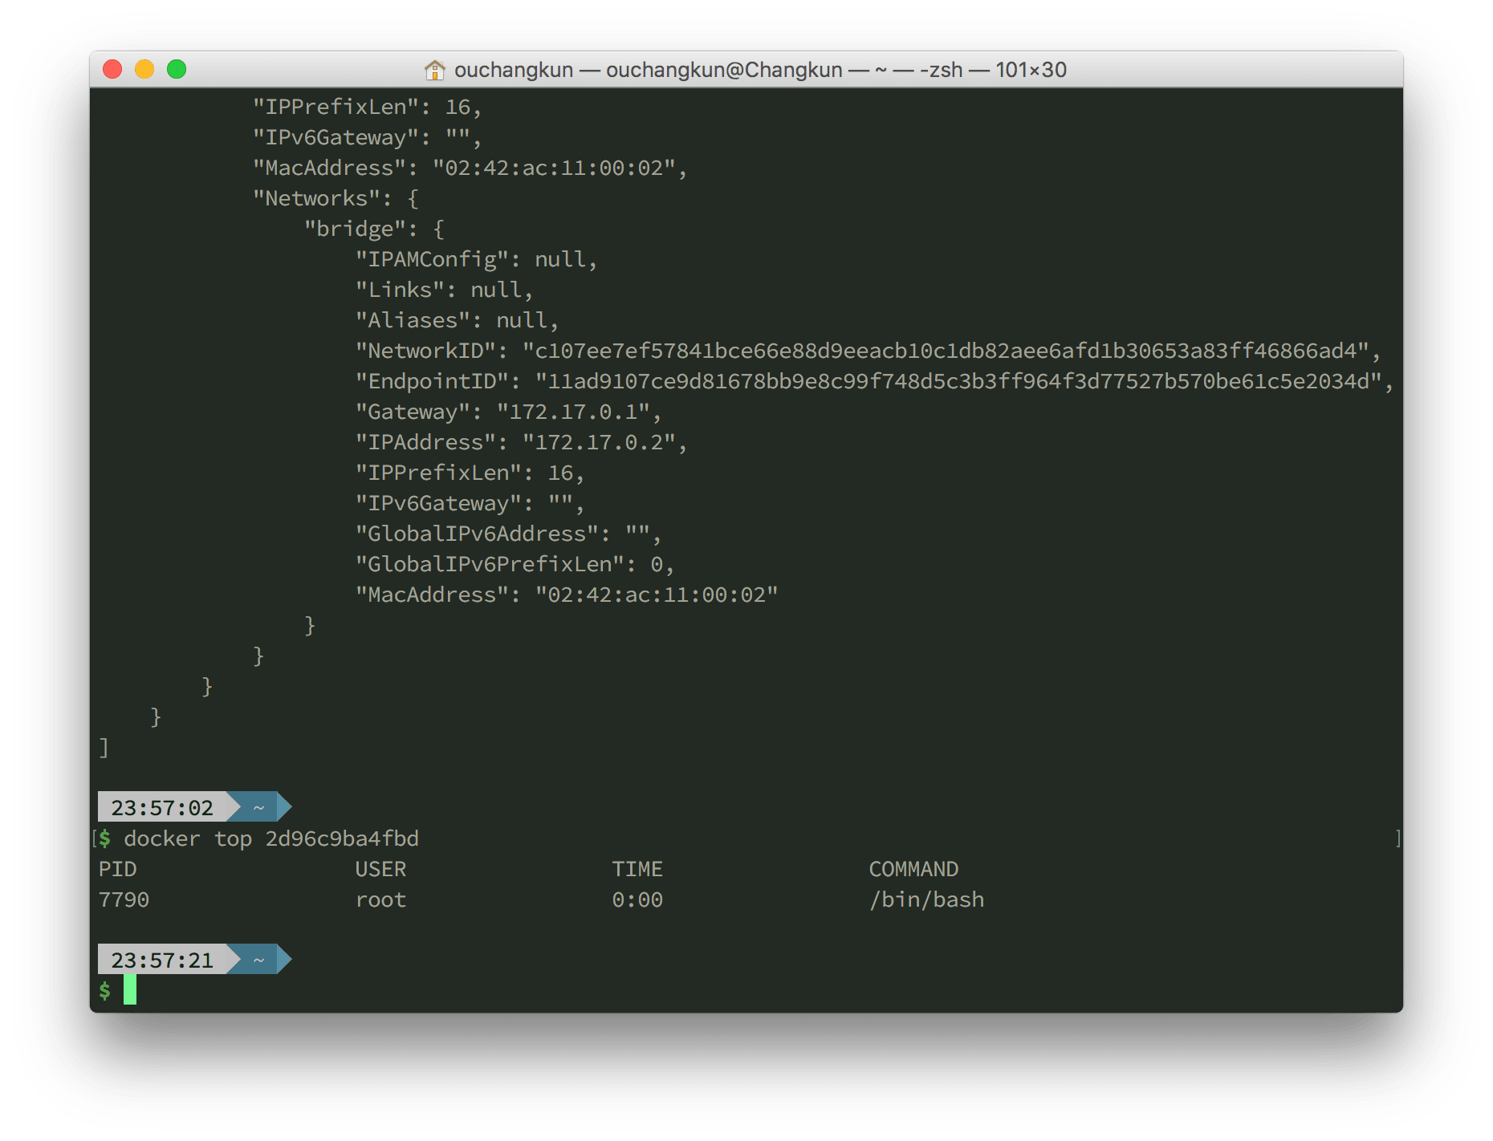Click the window title text ouchangkun

[514, 71]
